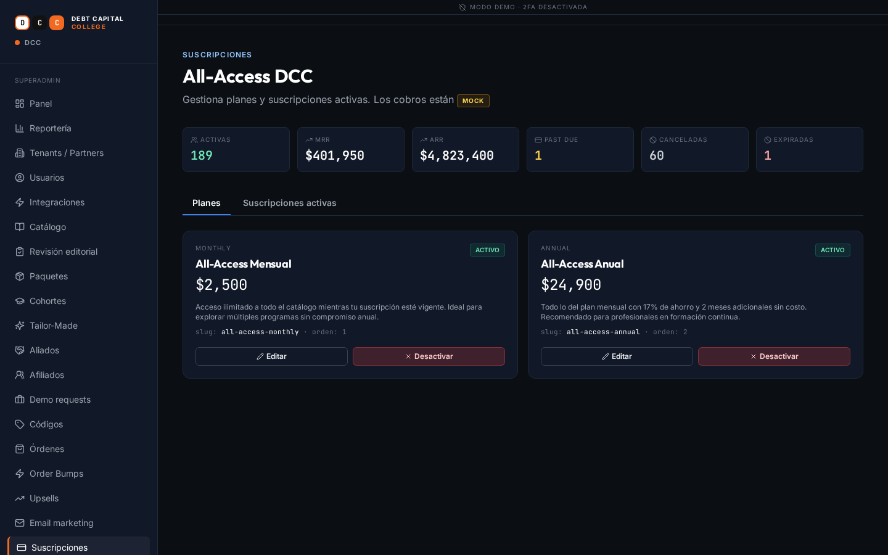Click the all-access-annual slug text
This screenshot has width=888, height=555.
tap(603, 332)
